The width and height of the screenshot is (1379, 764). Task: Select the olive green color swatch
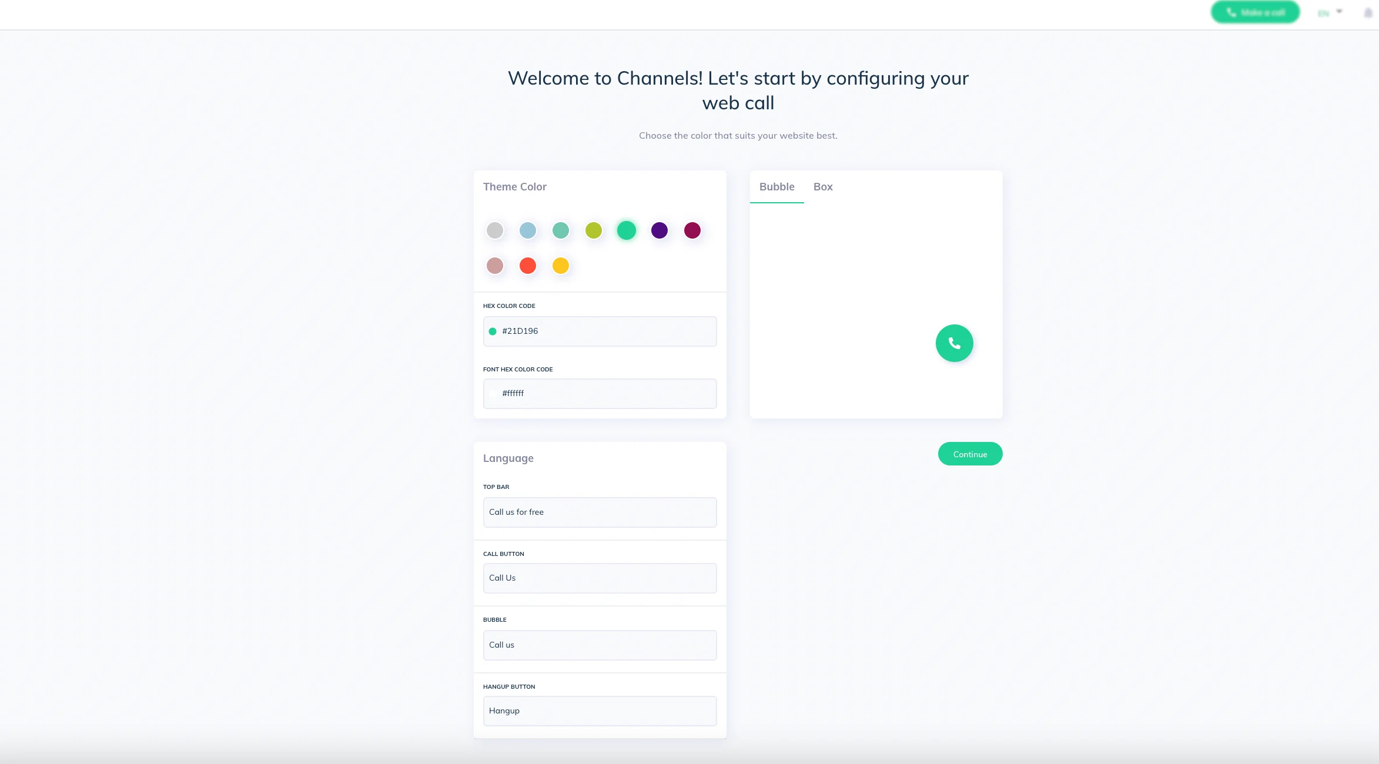tap(594, 230)
